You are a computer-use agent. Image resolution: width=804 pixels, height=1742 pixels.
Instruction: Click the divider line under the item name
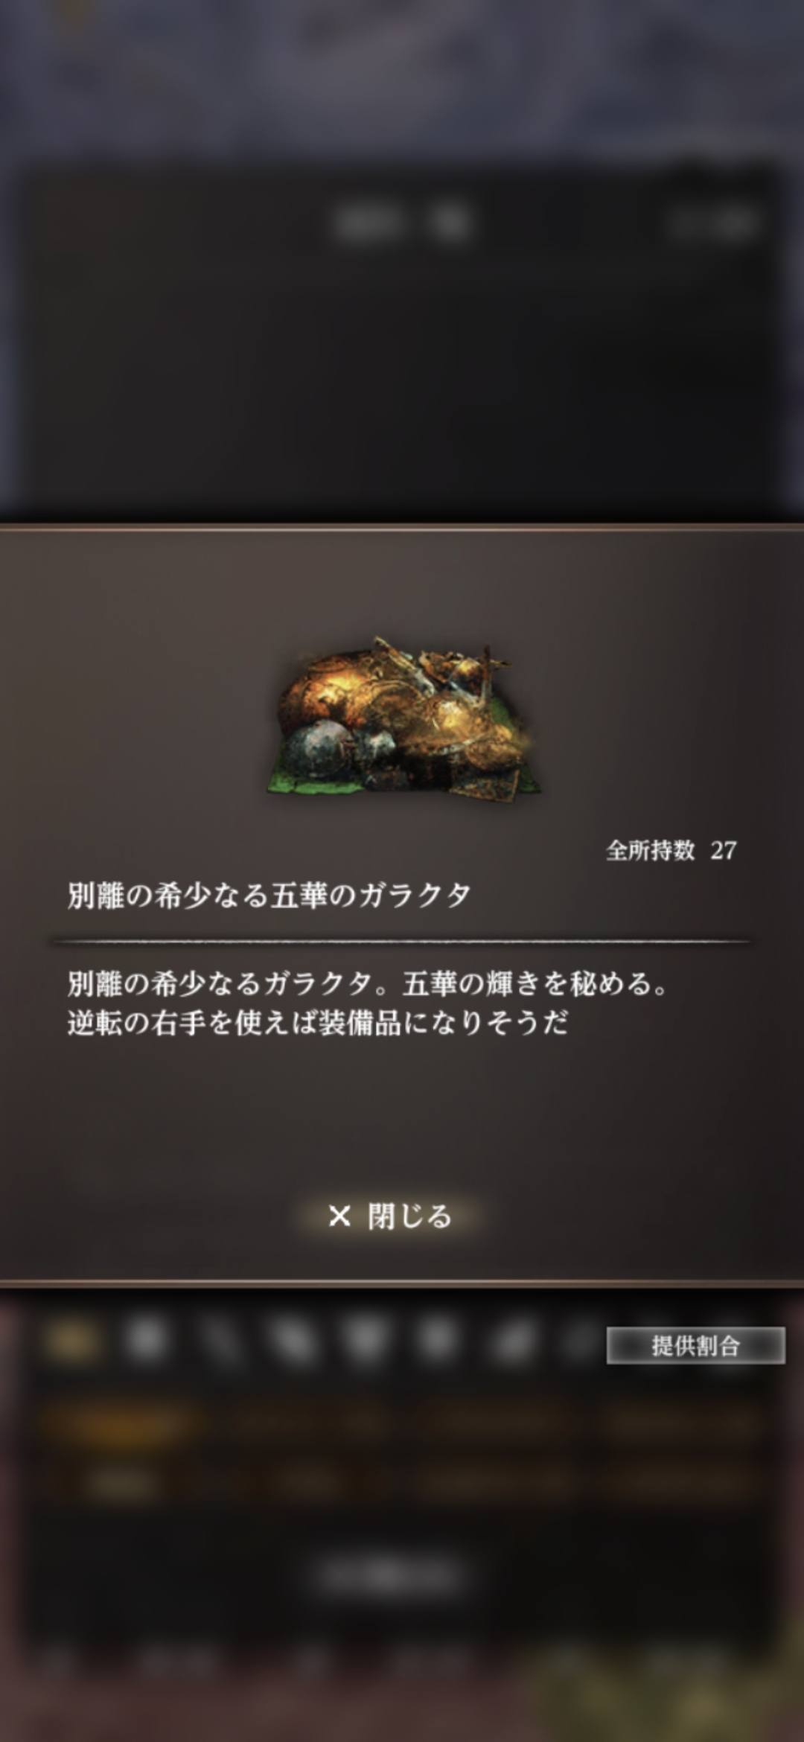[x=402, y=942]
